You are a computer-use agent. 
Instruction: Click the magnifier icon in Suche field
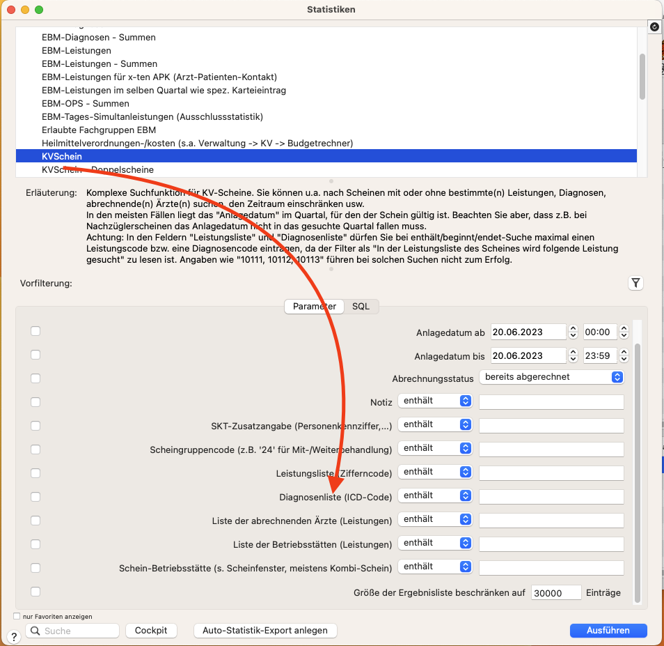tap(35, 630)
